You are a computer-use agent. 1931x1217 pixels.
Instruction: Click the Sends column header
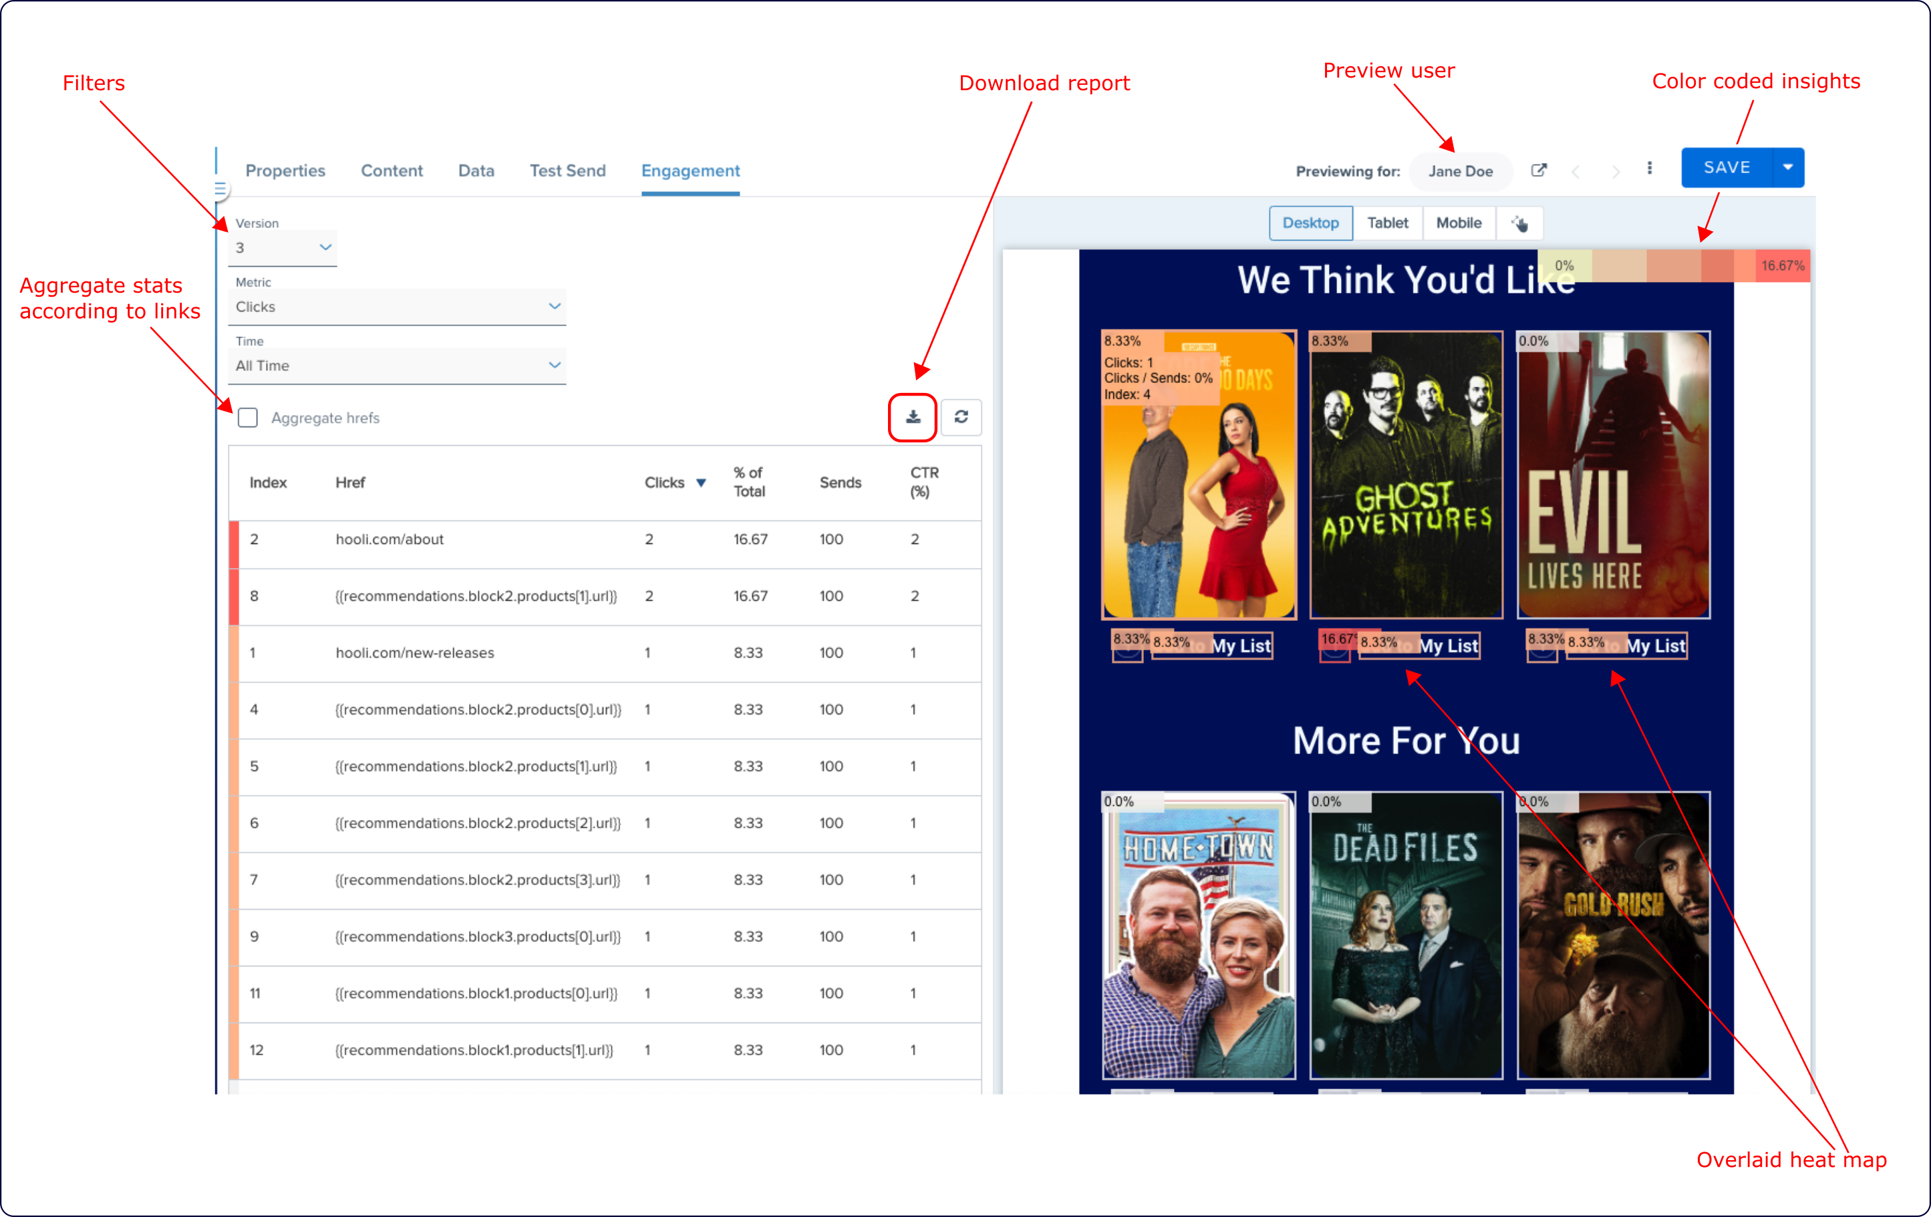(x=840, y=482)
